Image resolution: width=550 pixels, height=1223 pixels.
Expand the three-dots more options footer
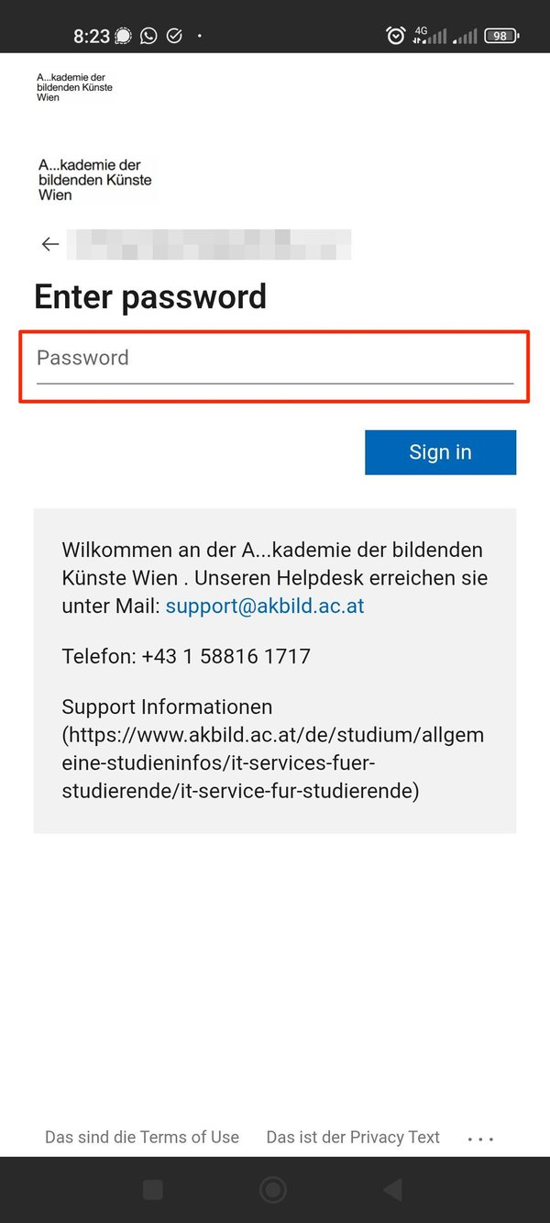480,1139
